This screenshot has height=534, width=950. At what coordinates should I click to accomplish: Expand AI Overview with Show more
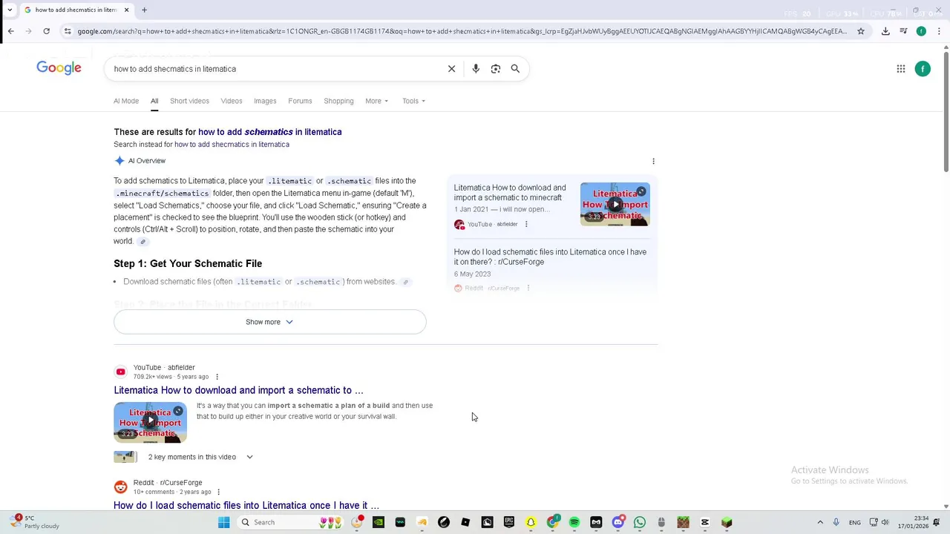(269, 322)
